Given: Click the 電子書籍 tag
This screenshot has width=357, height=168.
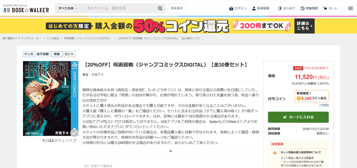Looking at the screenshot, I should (42, 54).
